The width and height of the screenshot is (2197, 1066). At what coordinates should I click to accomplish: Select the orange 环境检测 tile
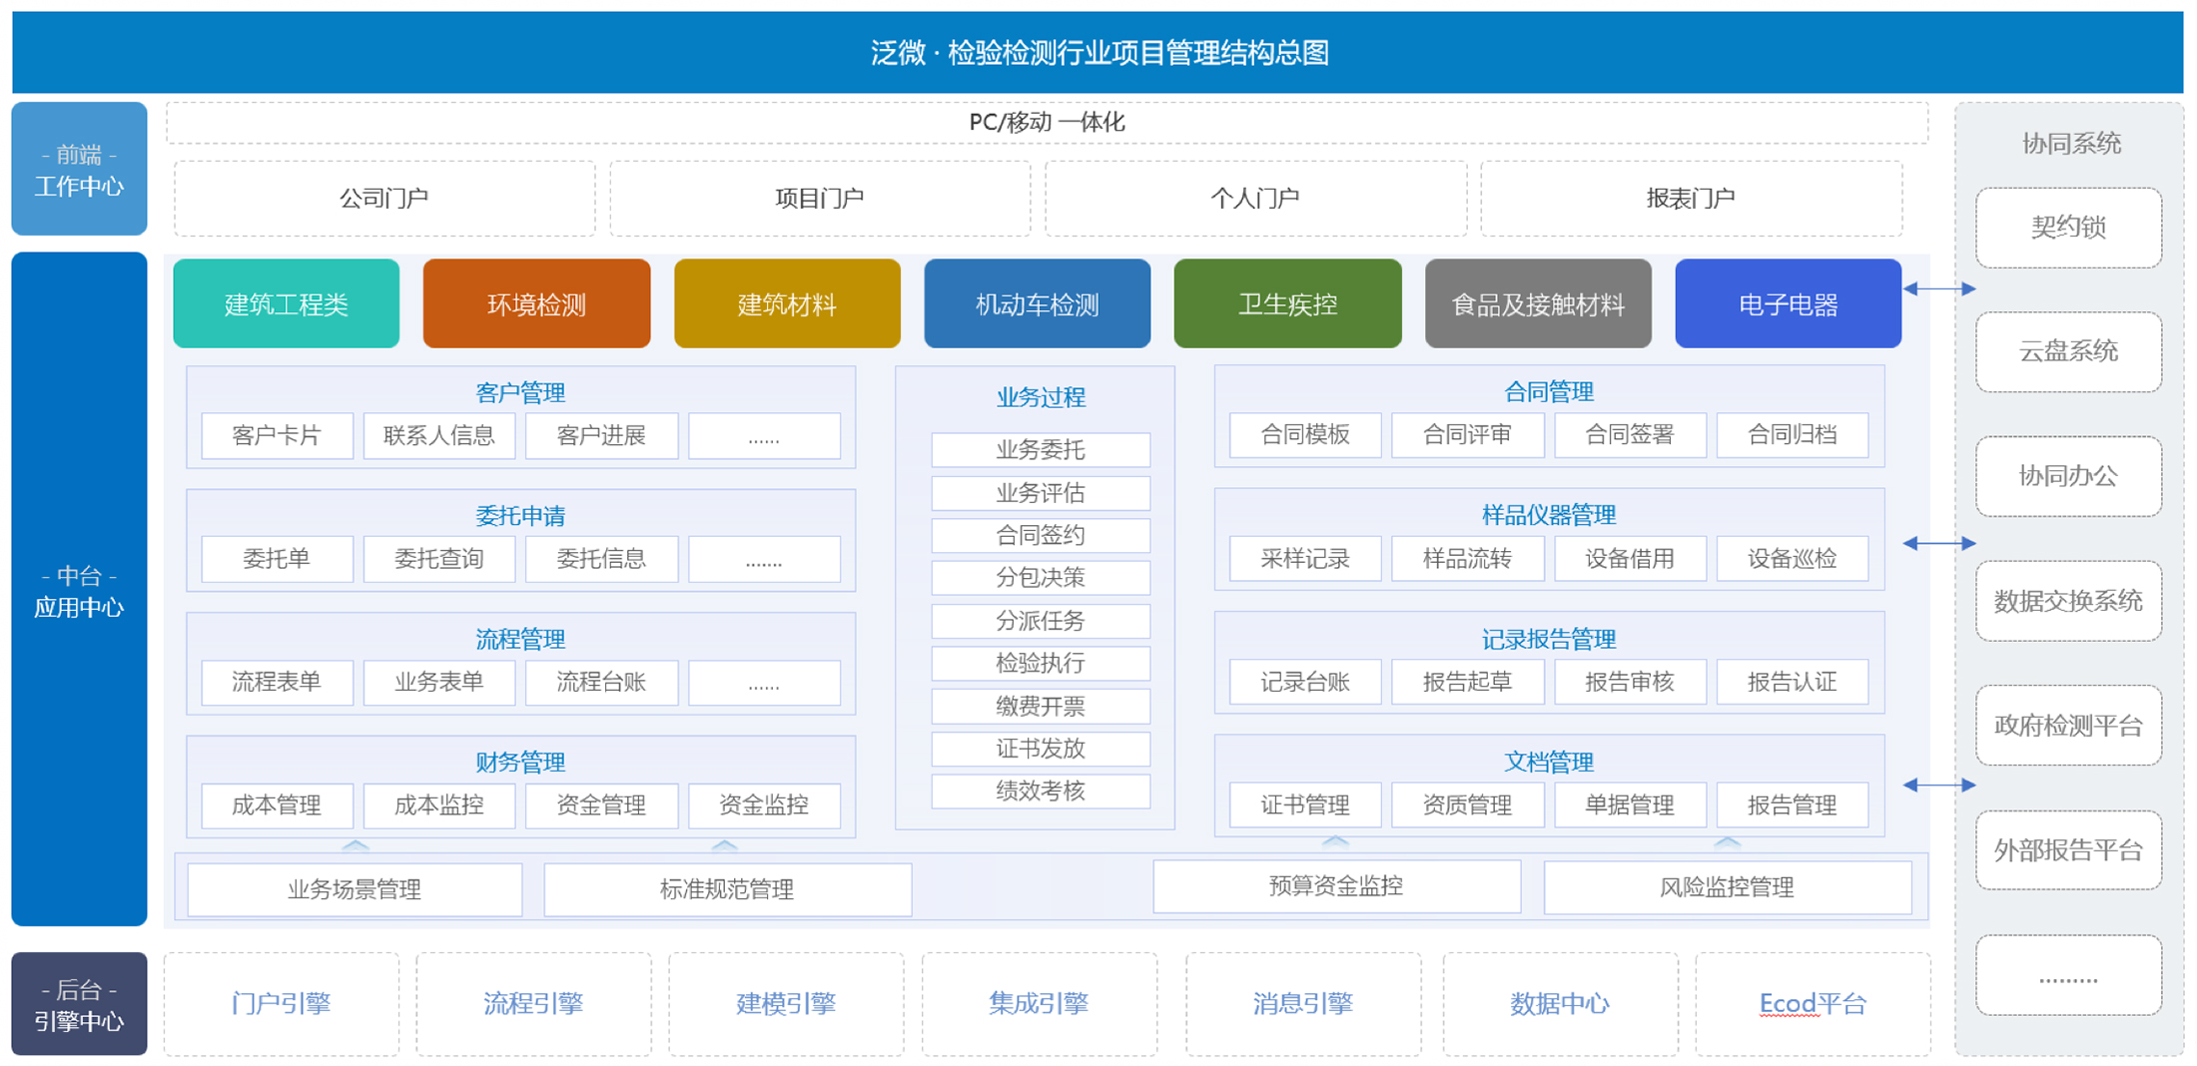536,303
